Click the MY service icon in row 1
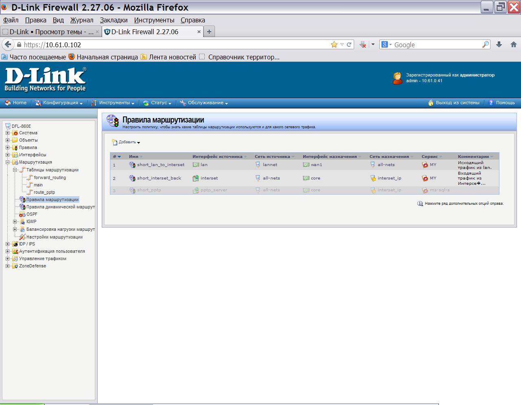521x405 pixels. point(425,165)
